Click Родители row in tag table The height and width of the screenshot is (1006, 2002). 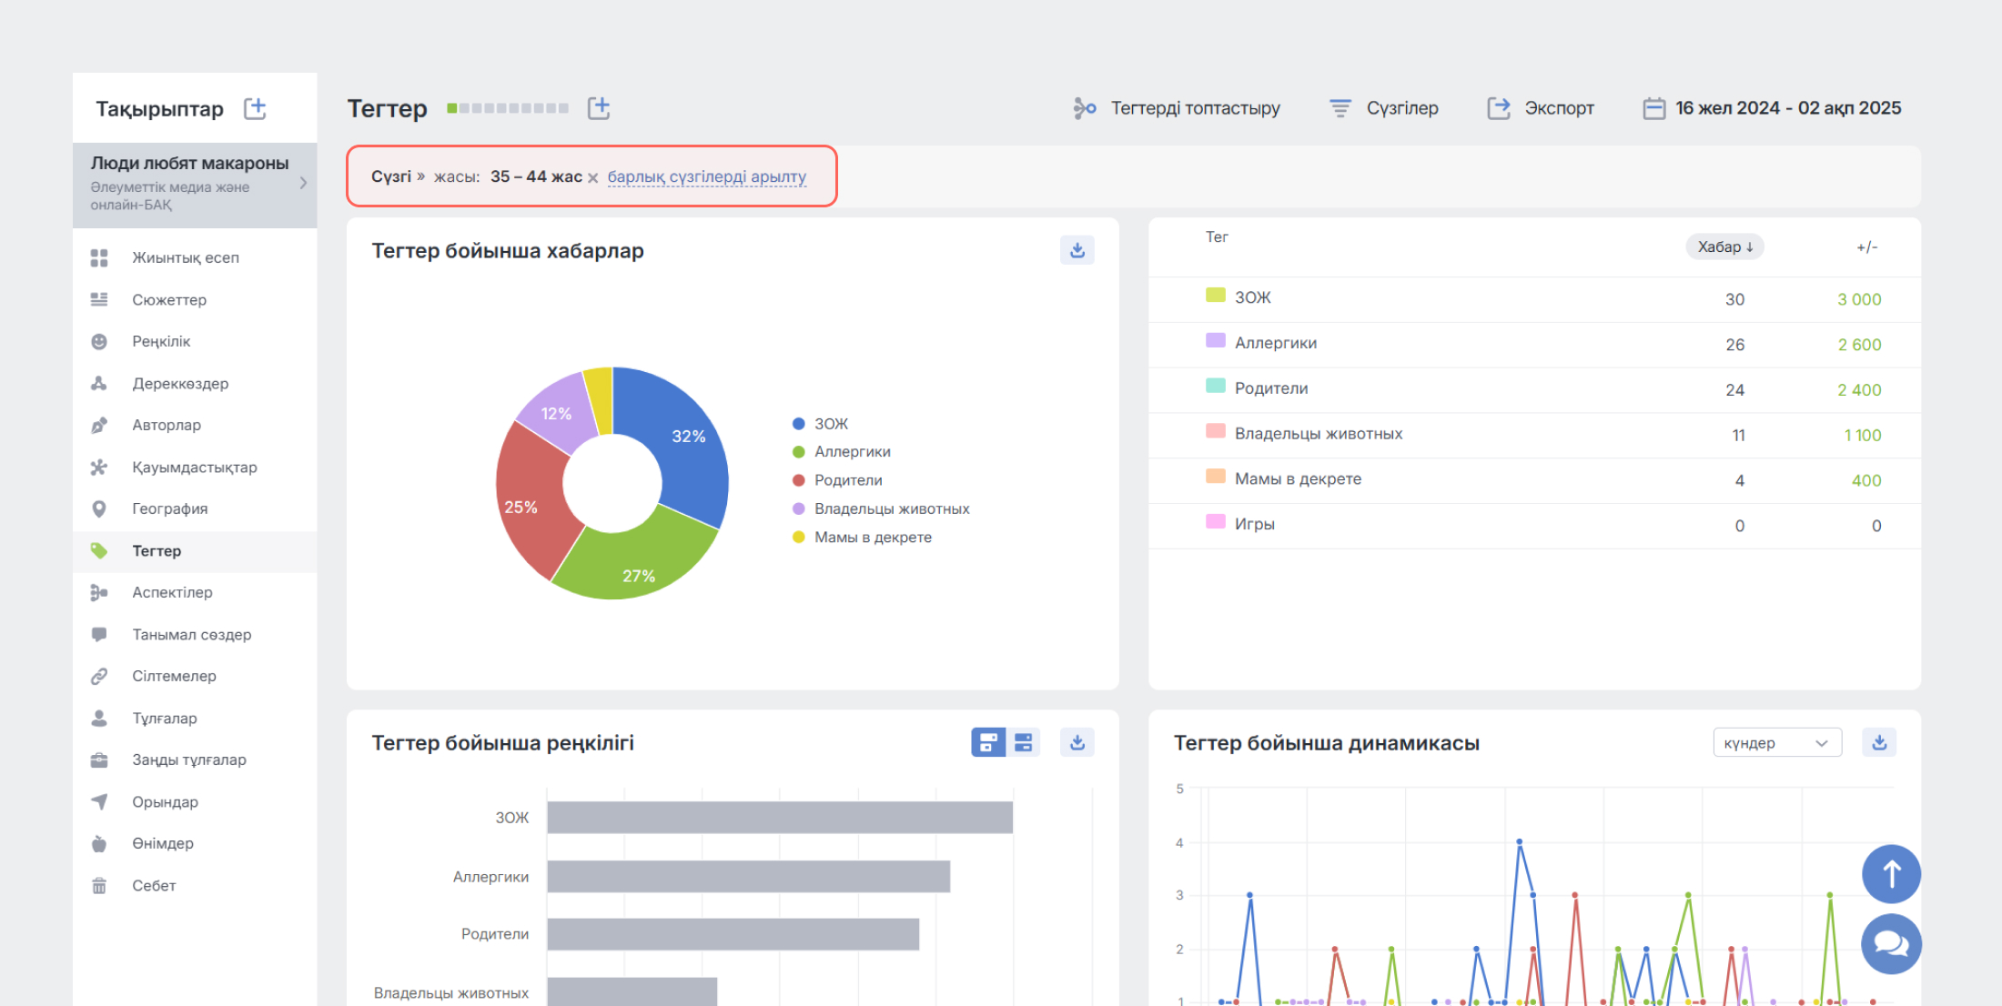pos(1534,389)
